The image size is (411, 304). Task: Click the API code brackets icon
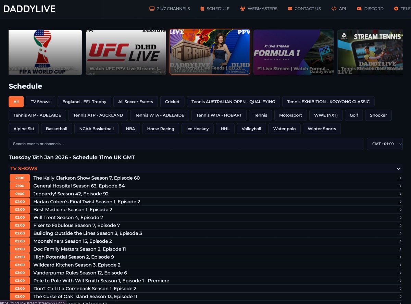coord(334,9)
